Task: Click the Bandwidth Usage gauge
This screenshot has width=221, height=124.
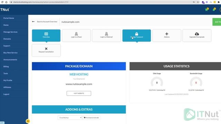Action: click(x=196, y=82)
